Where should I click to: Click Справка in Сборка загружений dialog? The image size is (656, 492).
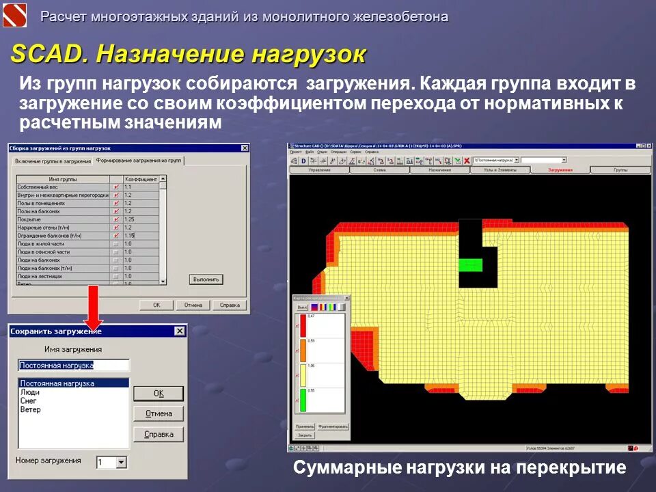230,305
